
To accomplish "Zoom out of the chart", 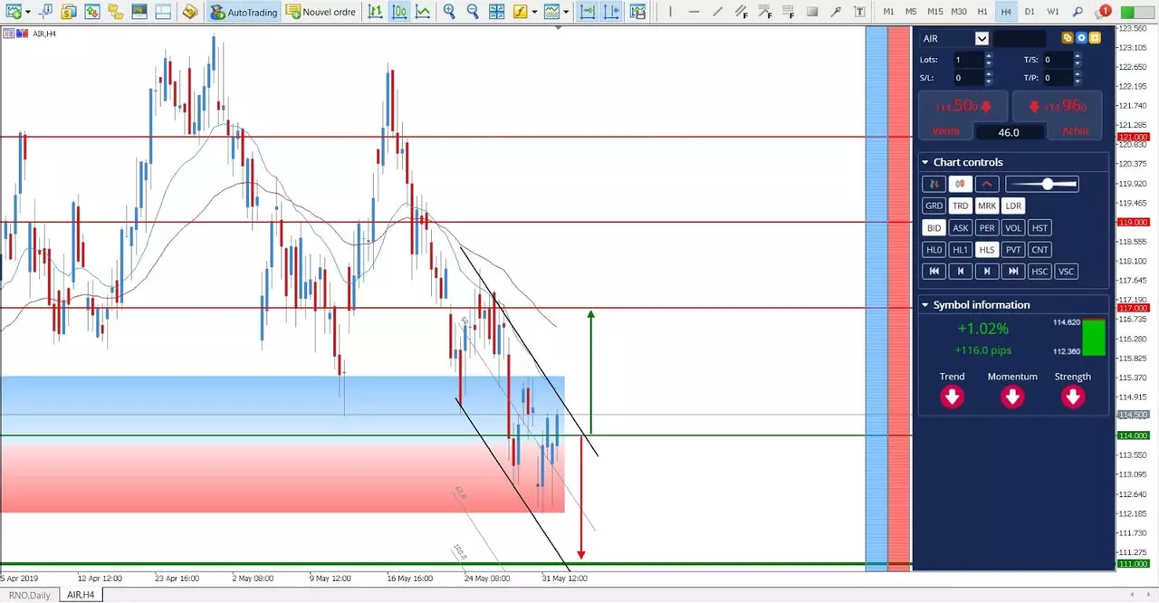I will pos(473,12).
